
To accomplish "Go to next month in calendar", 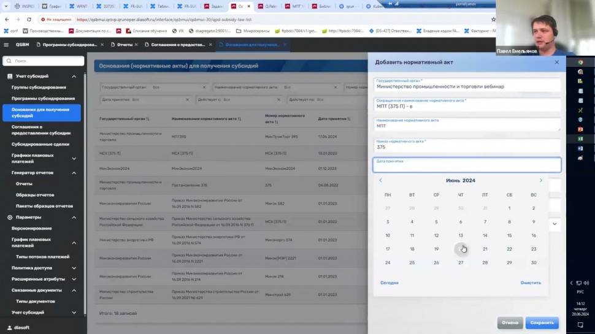I will (x=540, y=181).
